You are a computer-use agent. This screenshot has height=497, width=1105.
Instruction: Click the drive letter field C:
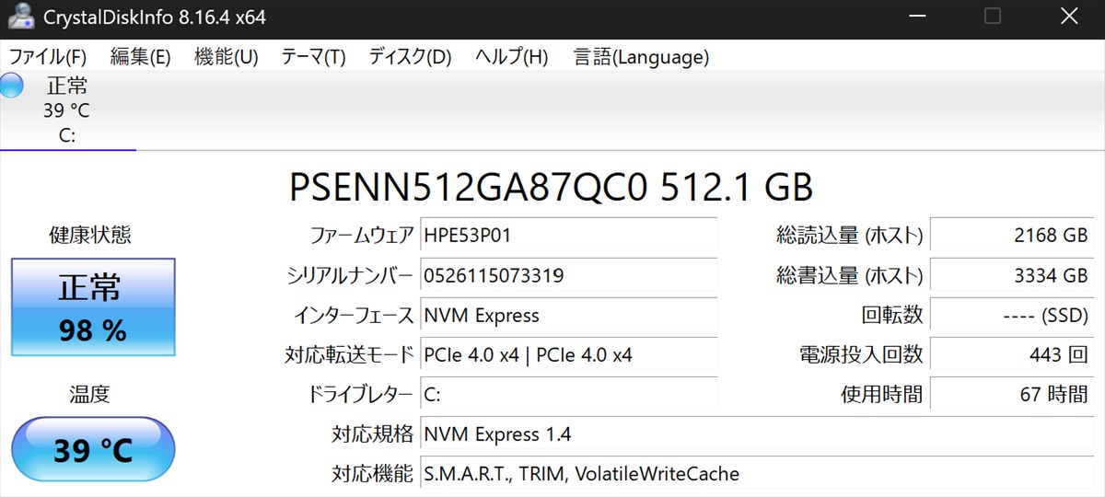pos(569,394)
